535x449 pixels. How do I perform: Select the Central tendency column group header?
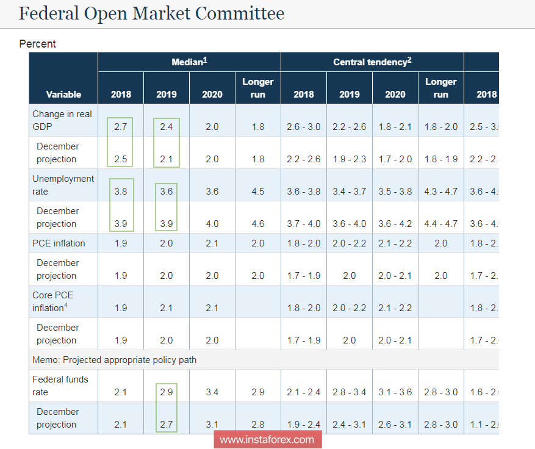point(372,62)
